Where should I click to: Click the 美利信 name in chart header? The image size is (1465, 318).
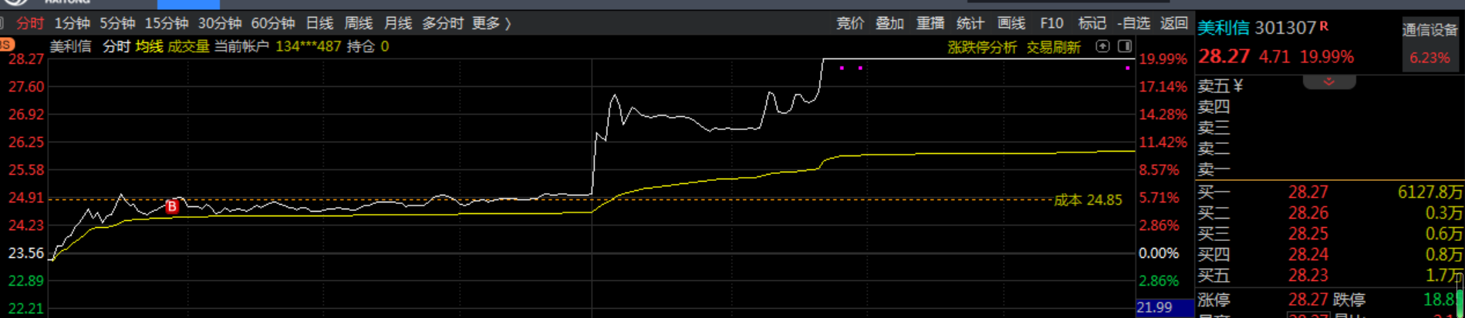coord(71,46)
